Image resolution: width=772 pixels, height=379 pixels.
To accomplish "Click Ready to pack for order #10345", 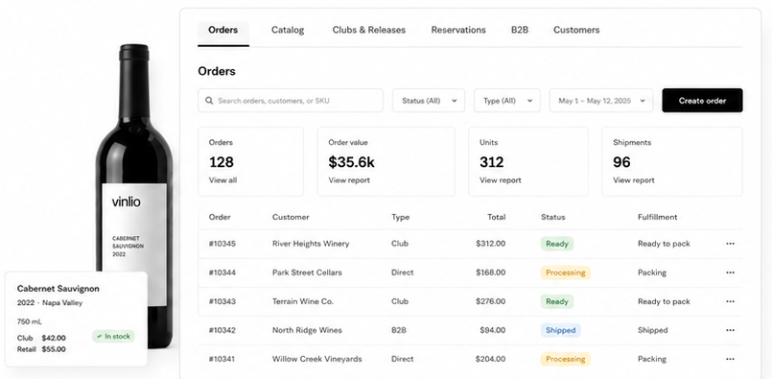I will tap(664, 244).
